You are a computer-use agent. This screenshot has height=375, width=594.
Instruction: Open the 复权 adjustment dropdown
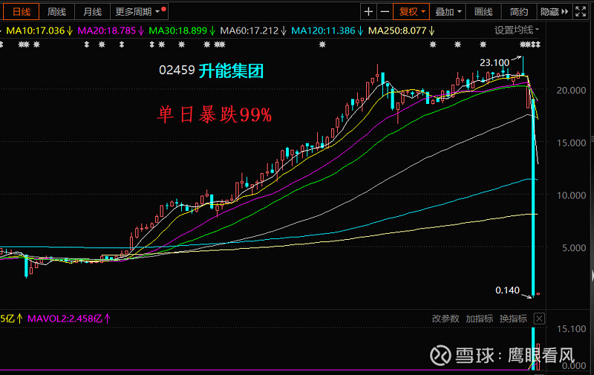tap(411, 12)
